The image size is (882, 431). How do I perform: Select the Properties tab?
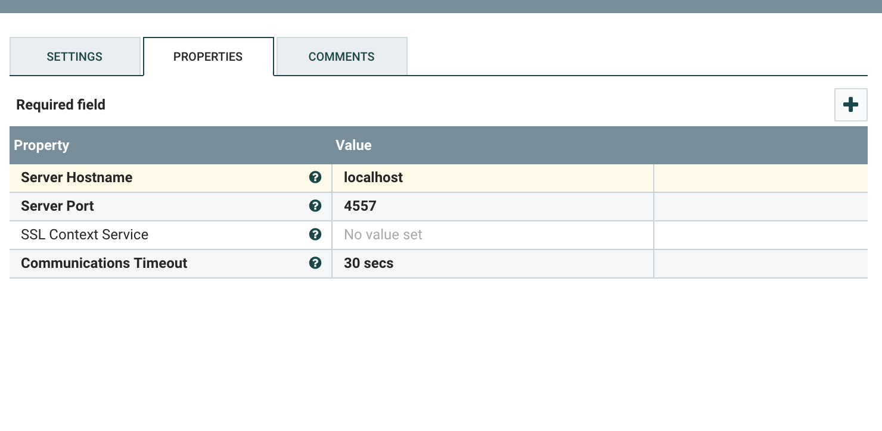coord(208,57)
